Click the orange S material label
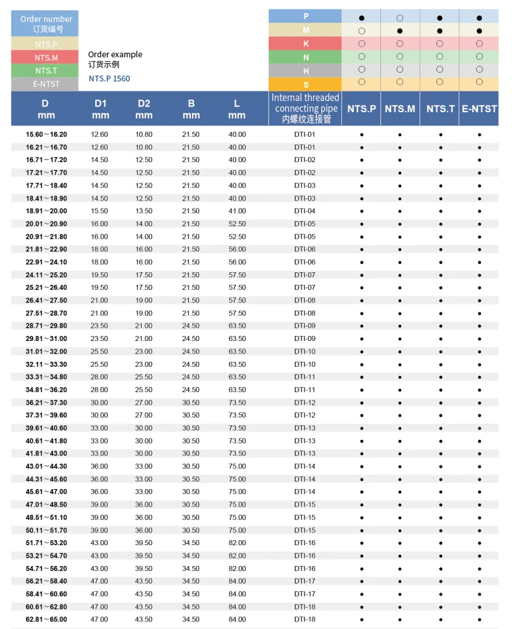This screenshot has height=629, width=512. tap(305, 84)
